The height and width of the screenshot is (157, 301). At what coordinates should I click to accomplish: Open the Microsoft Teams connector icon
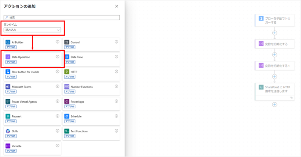(x=8, y=87)
